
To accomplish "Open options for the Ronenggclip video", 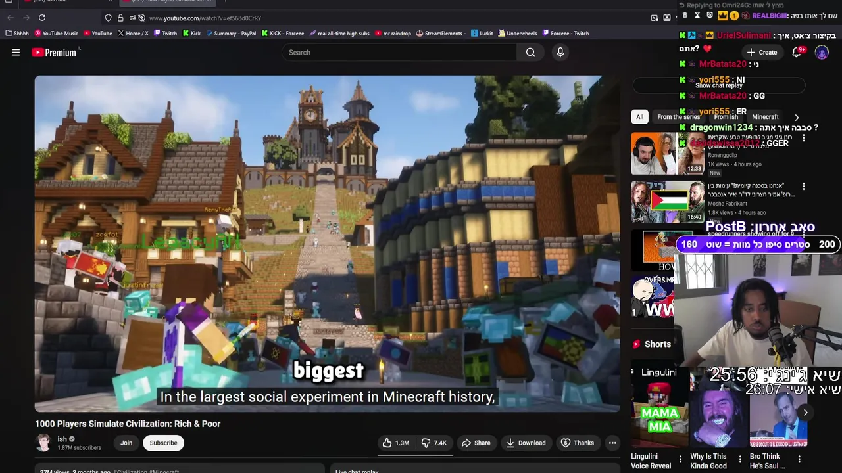I will coord(803,138).
